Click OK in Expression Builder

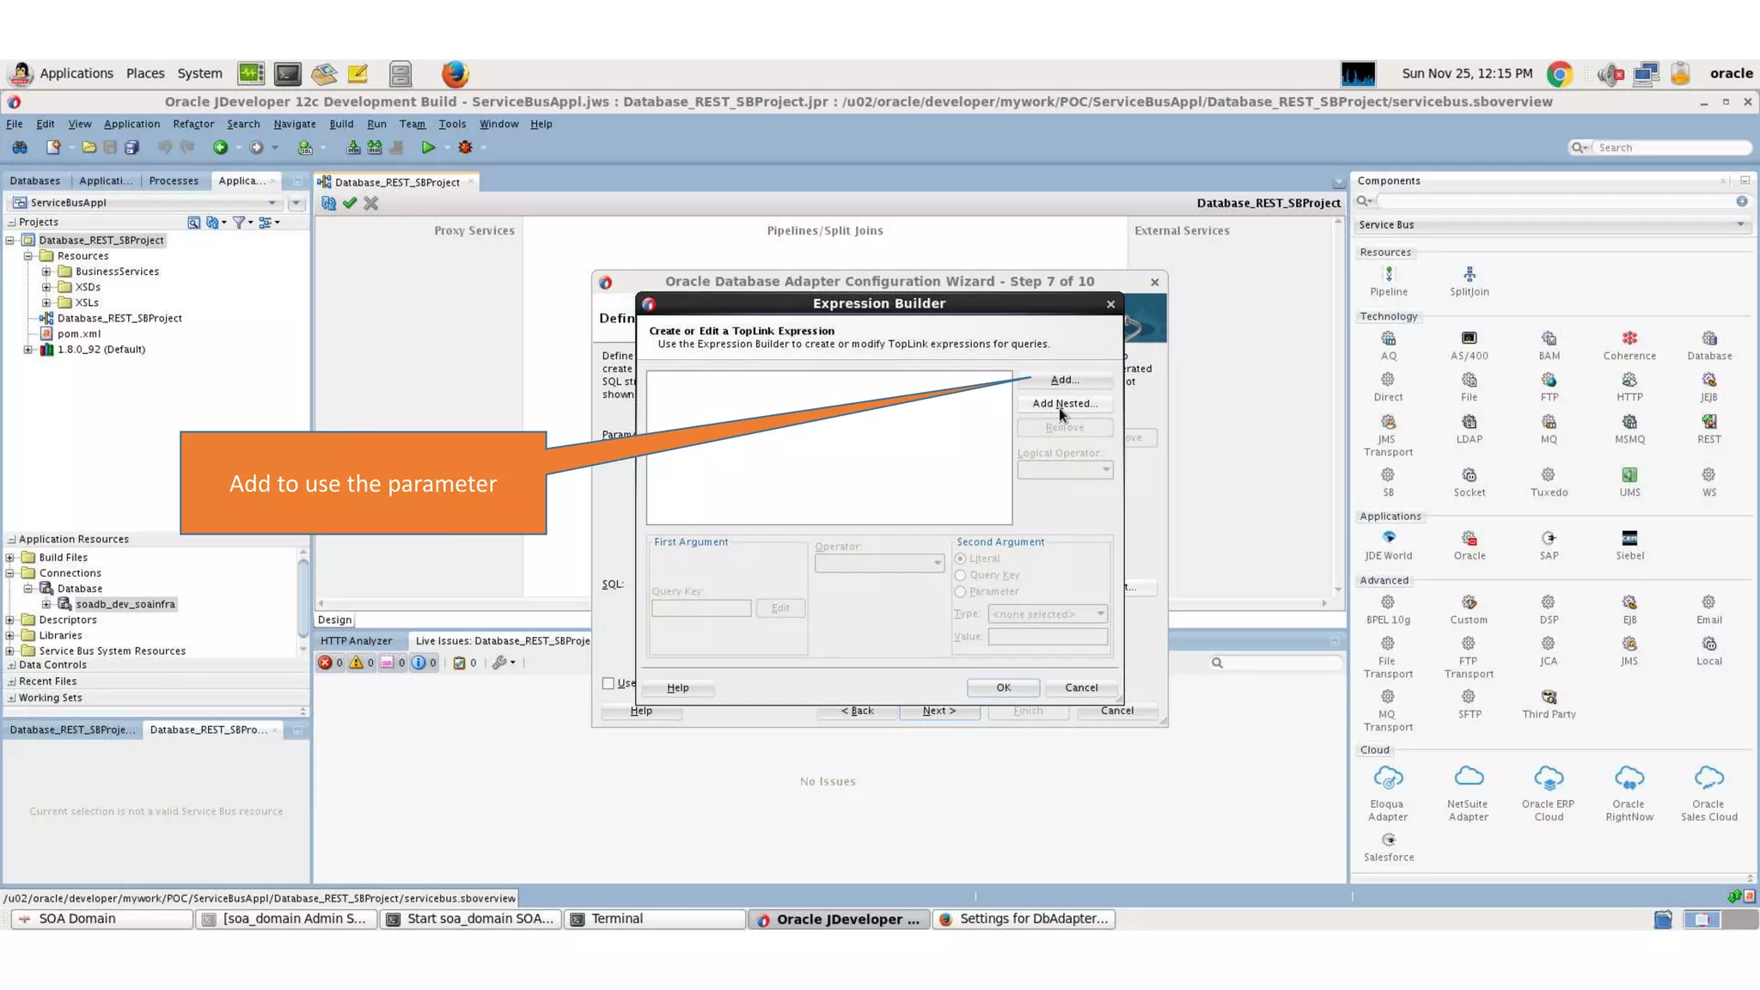point(1003,687)
